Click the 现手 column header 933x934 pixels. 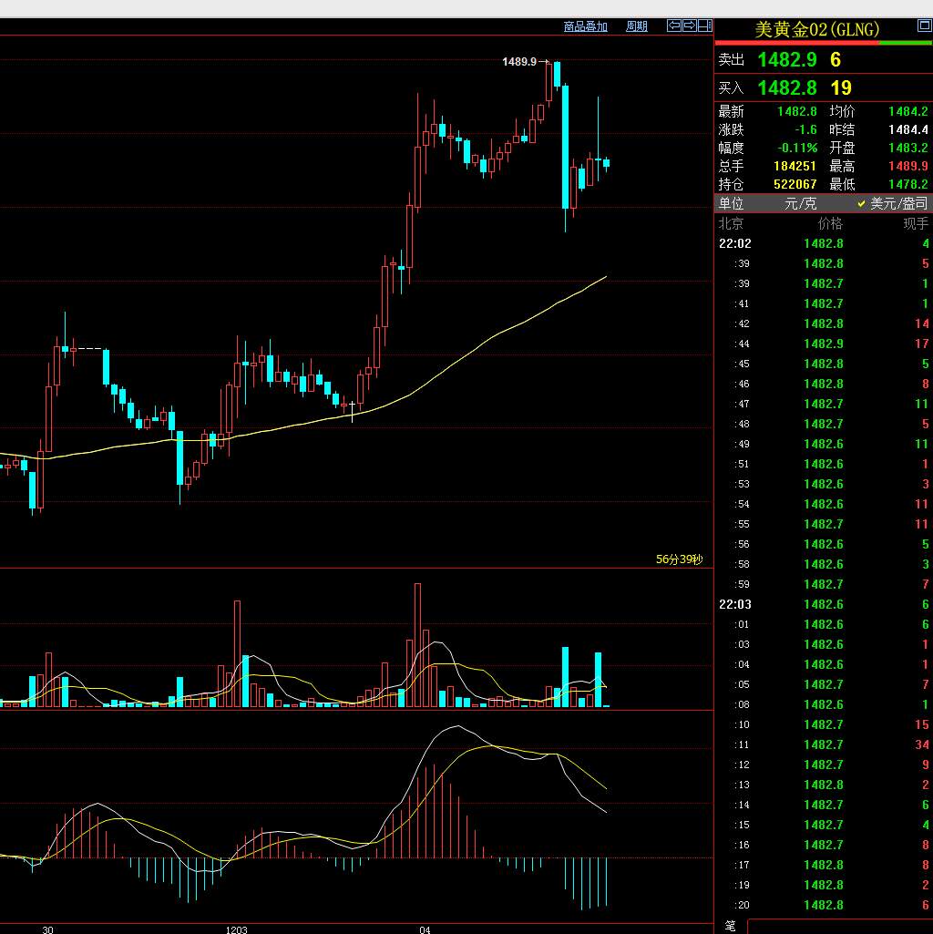pyautogui.click(x=916, y=223)
